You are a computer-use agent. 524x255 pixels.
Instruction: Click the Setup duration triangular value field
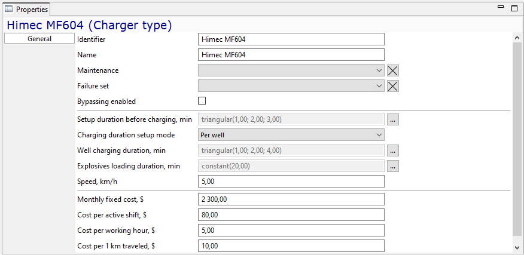pyautogui.click(x=291, y=119)
